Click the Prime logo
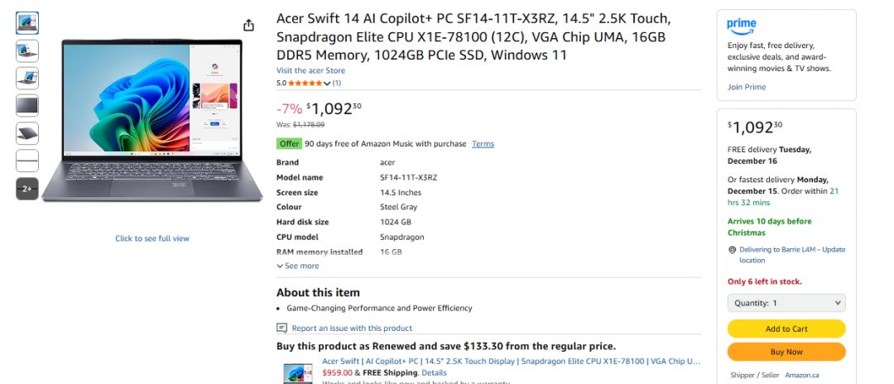This screenshot has width=894, height=384. click(742, 25)
